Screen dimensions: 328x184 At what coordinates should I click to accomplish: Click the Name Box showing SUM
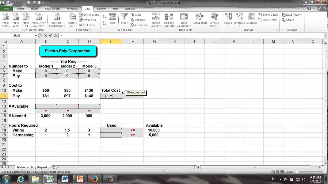click(x=17, y=36)
